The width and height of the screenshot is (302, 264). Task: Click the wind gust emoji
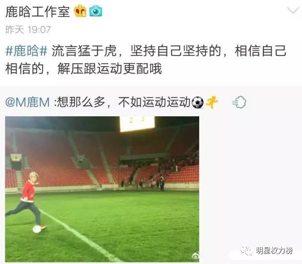[239, 102]
